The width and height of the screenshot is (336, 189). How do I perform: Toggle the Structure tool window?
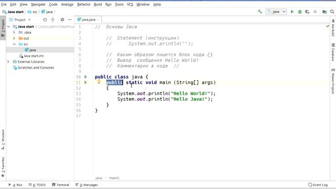pyautogui.click(x=3, y=140)
